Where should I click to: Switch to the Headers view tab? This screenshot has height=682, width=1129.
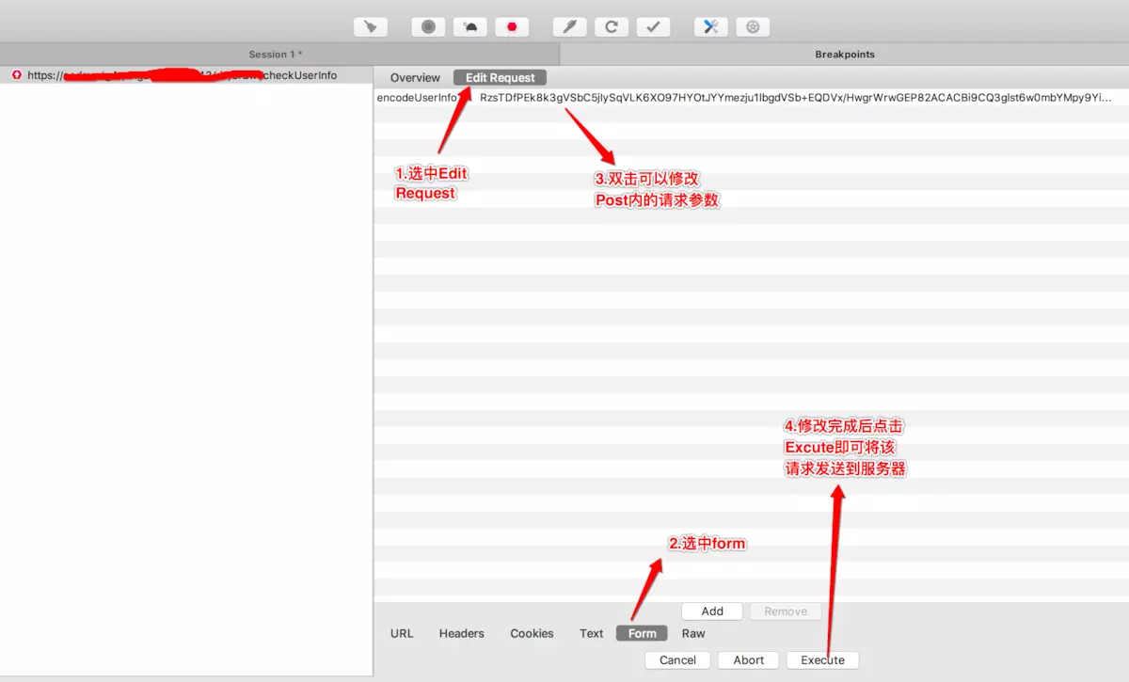tap(462, 633)
